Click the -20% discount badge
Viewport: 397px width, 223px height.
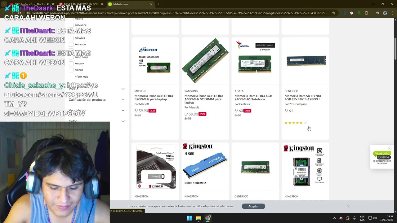tap(202, 114)
